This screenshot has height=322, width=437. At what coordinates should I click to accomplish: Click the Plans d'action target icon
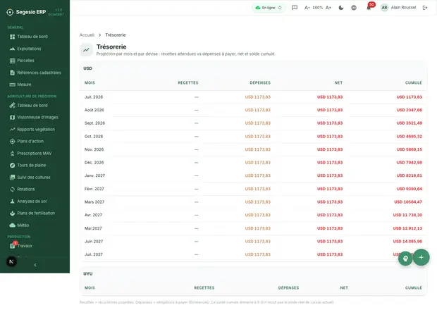click(12, 141)
